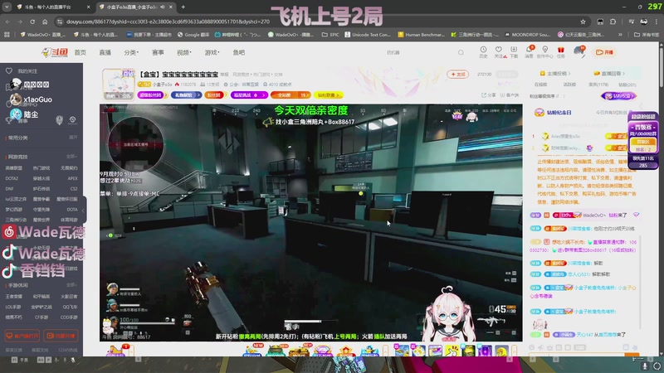The height and width of the screenshot is (373, 664).
Task: Go to 直播 in the Douyu nav
Action: point(105,52)
